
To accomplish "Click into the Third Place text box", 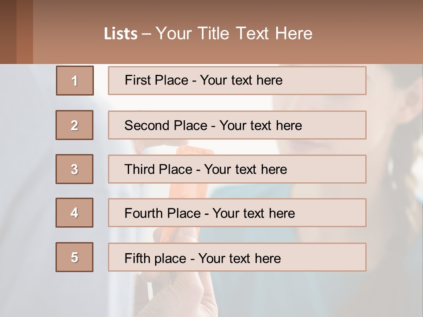I will (x=237, y=169).
